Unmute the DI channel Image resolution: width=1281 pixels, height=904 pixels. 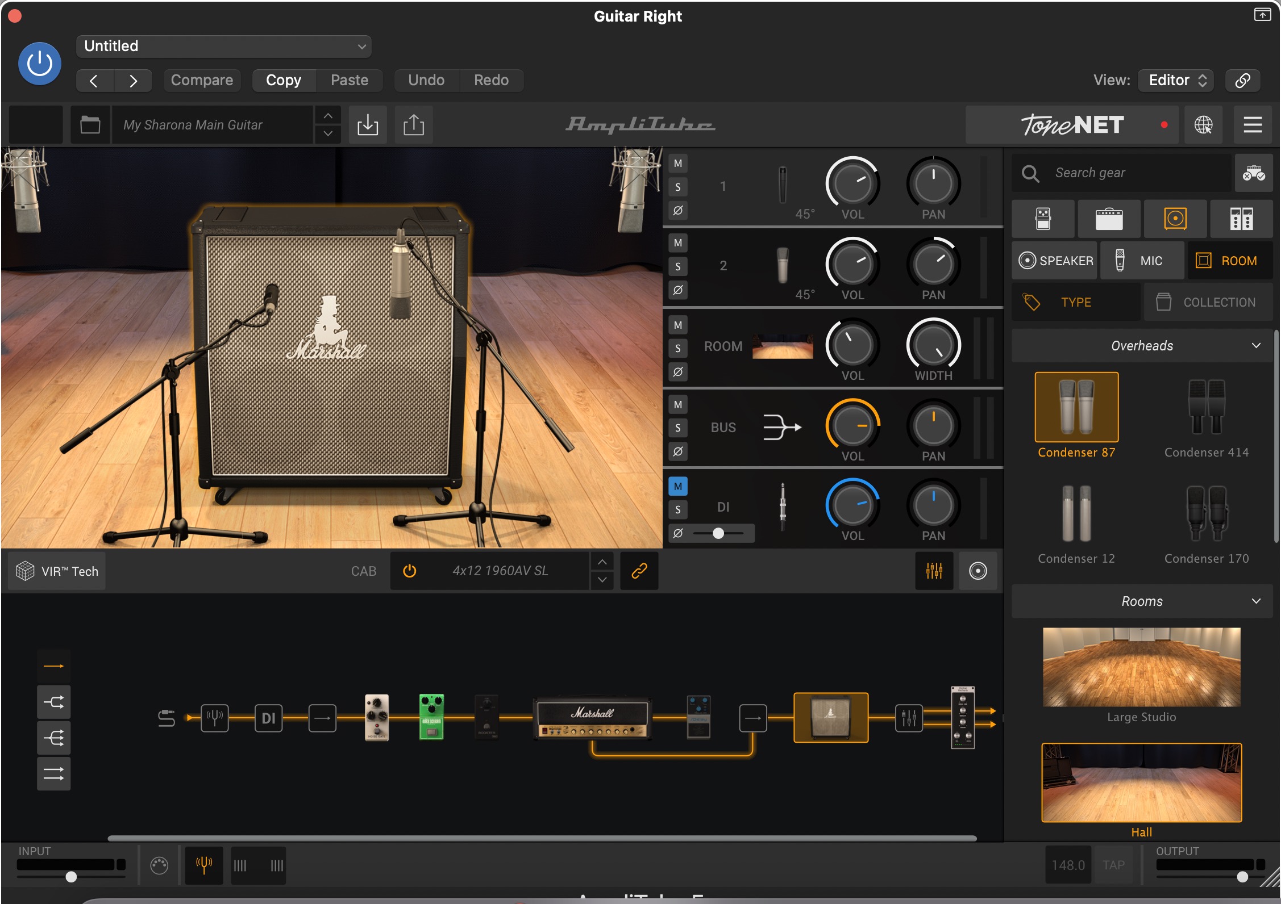[x=678, y=486]
